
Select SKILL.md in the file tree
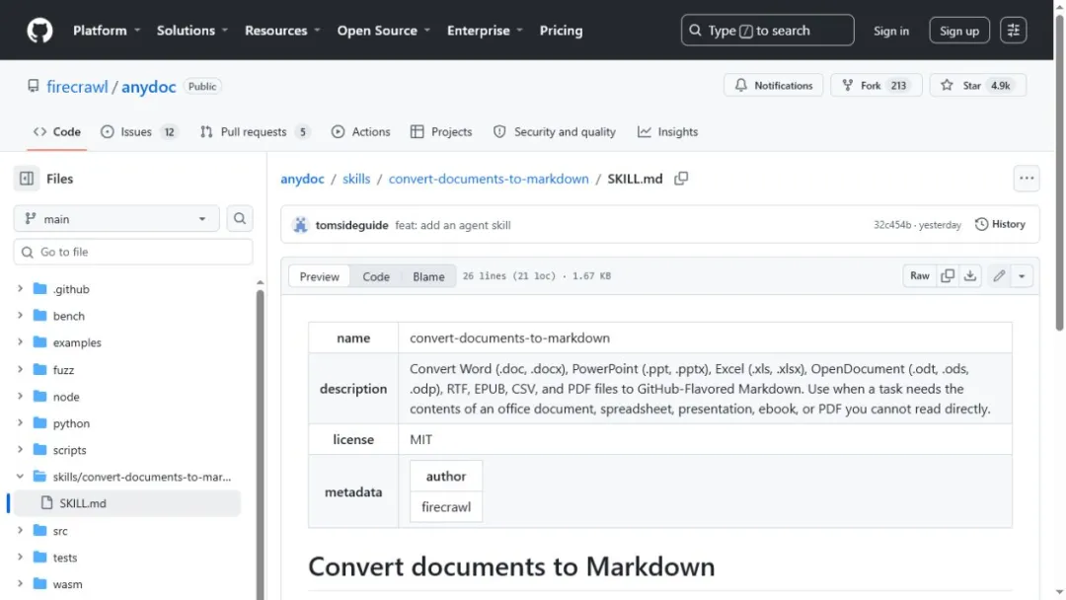127,503
